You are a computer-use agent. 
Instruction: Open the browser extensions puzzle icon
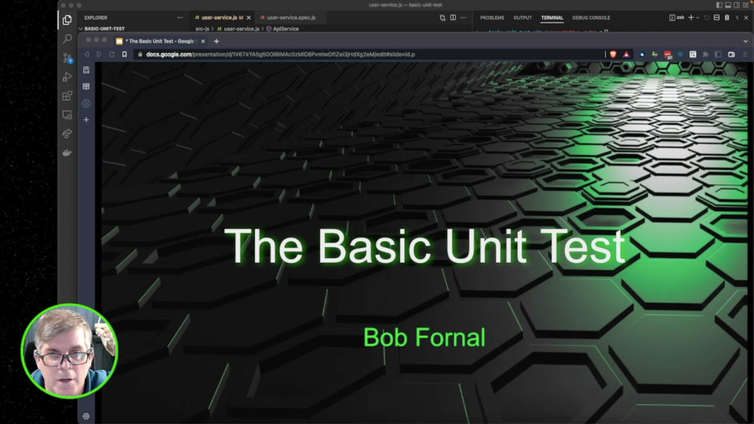[705, 54]
